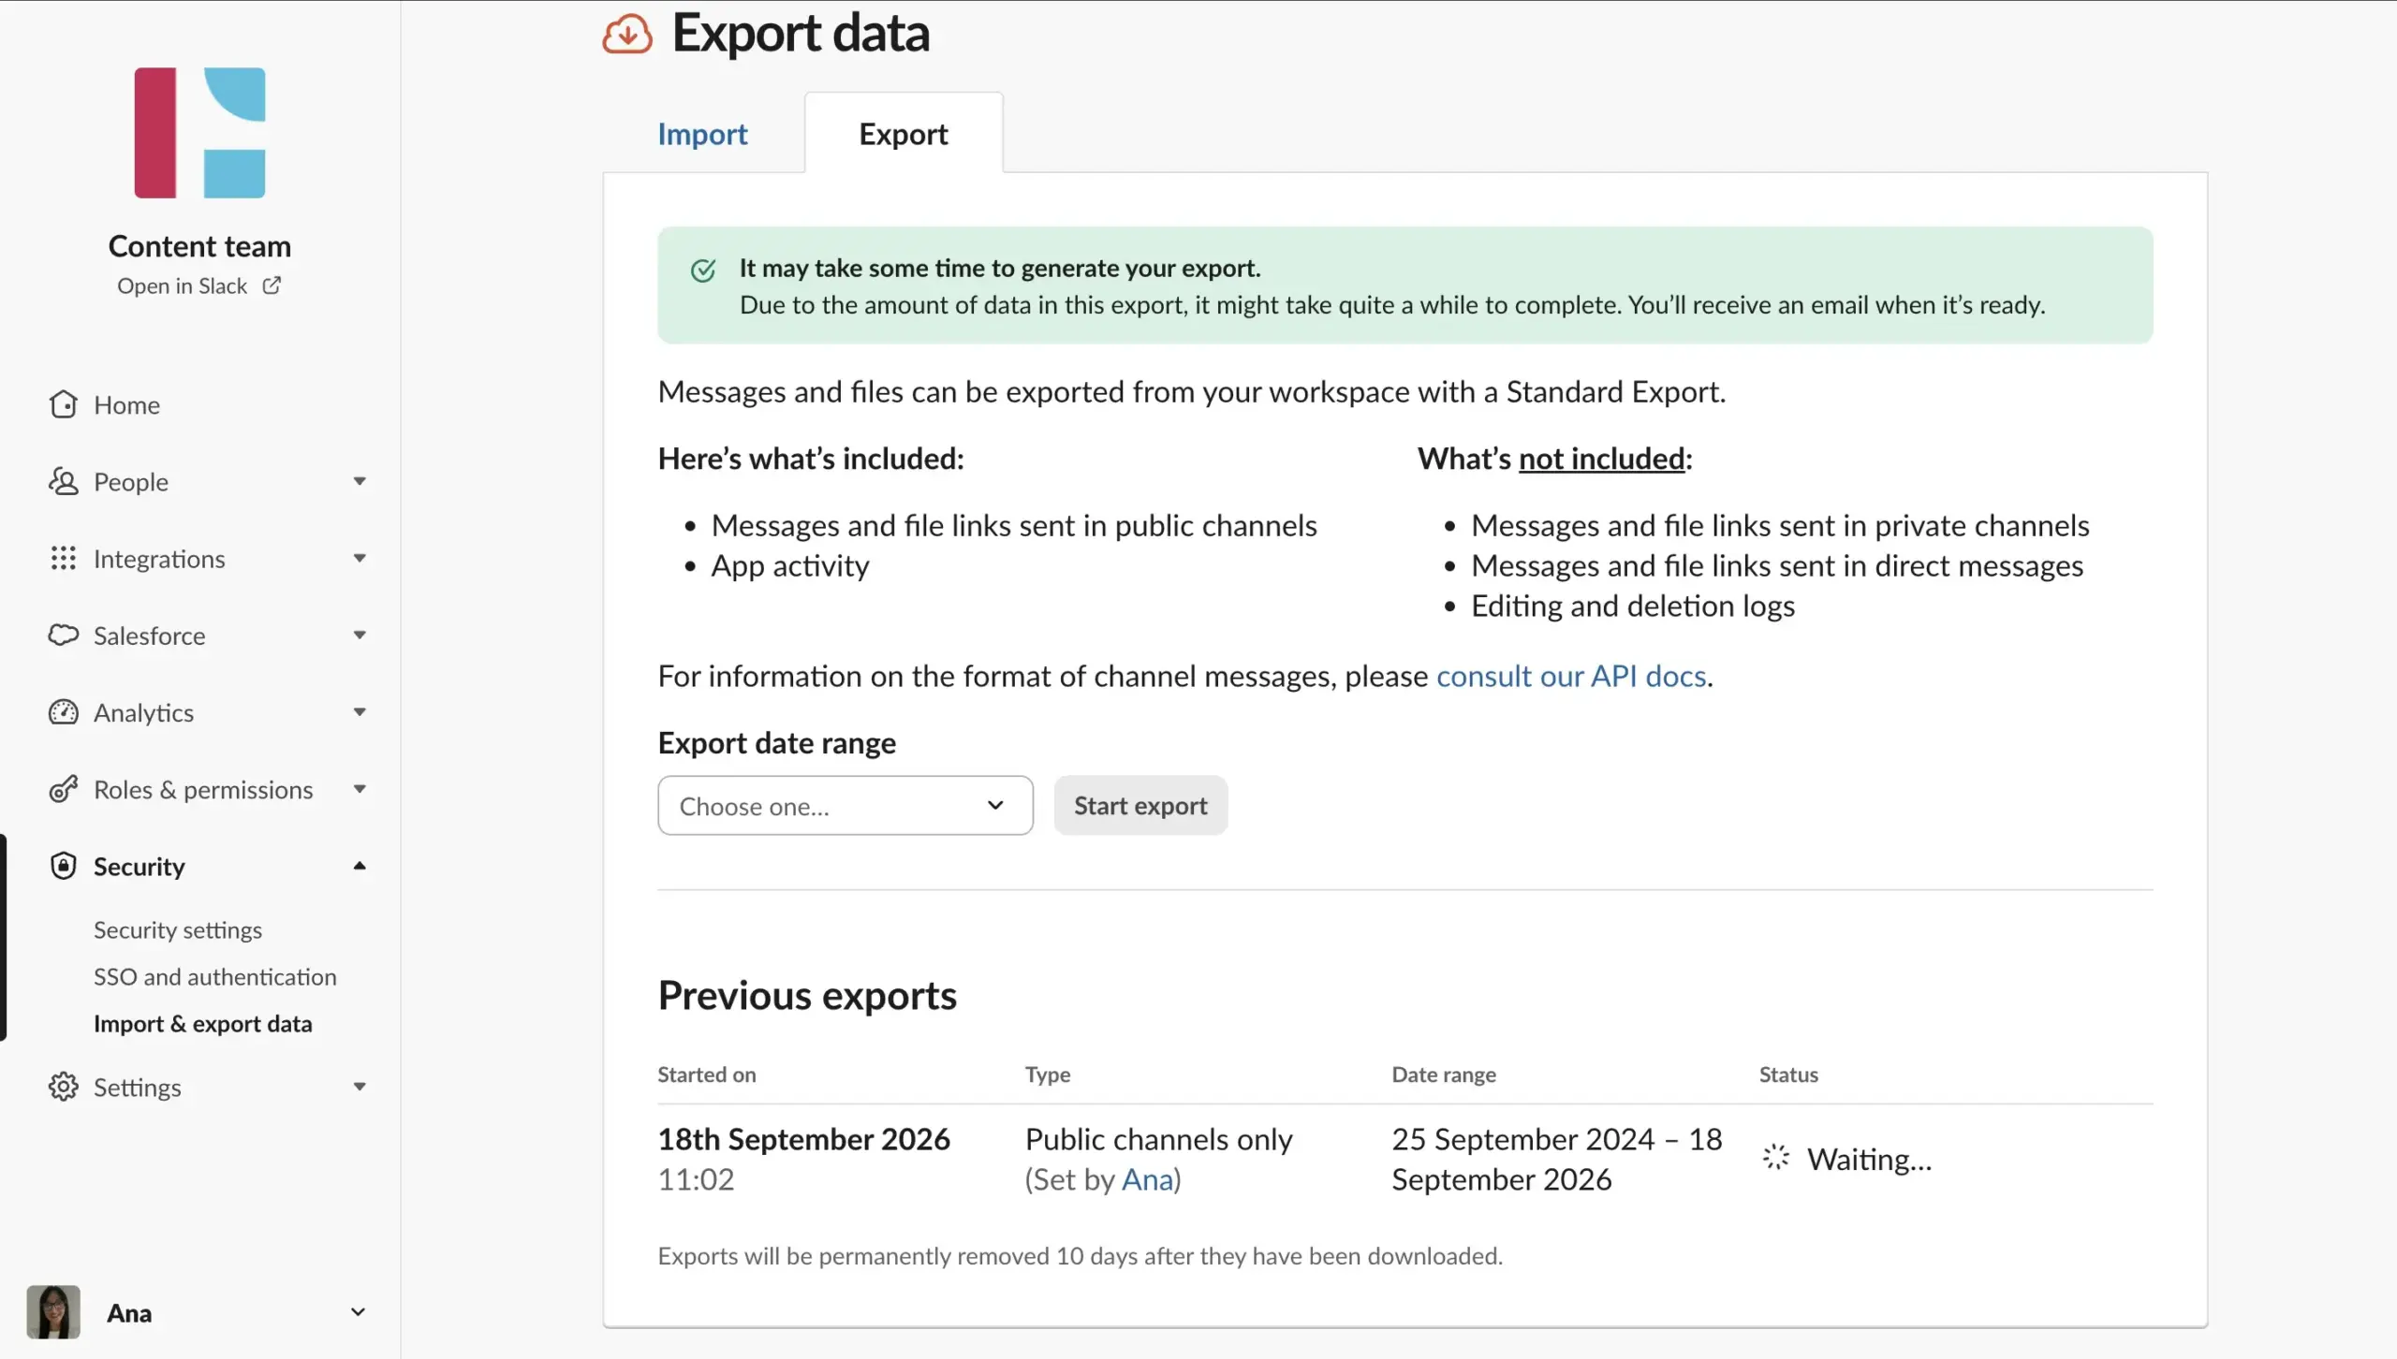Expand the Settings menu arrow
The width and height of the screenshot is (2397, 1359).
click(x=360, y=1087)
